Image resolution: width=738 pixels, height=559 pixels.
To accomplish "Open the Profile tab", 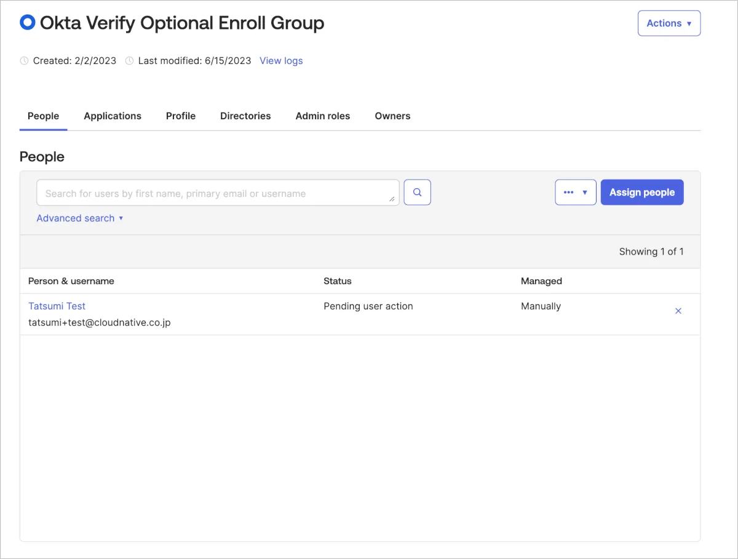I will click(181, 116).
